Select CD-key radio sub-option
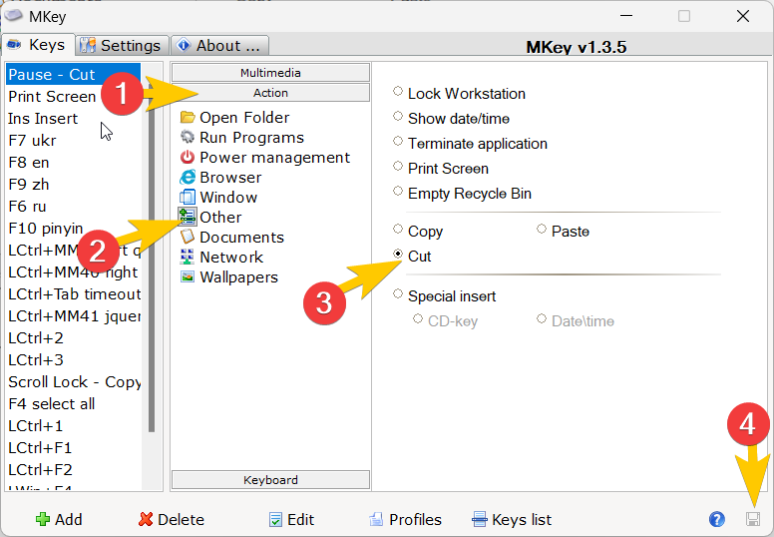Viewport: 774px width, 537px height. click(x=418, y=318)
